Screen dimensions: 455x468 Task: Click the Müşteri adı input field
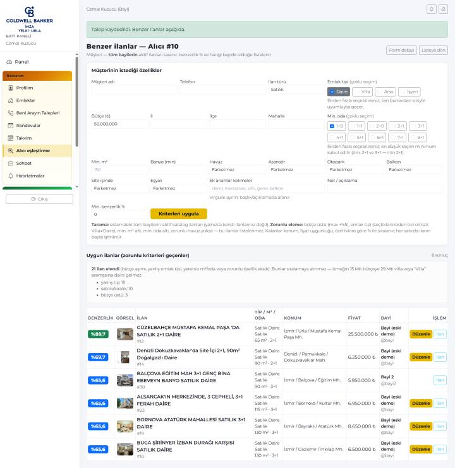click(x=134, y=90)
